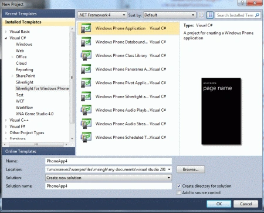The height and width of the screenshot is (213, 264).
Task: Select the Workflow tree item
Action: 24,108
